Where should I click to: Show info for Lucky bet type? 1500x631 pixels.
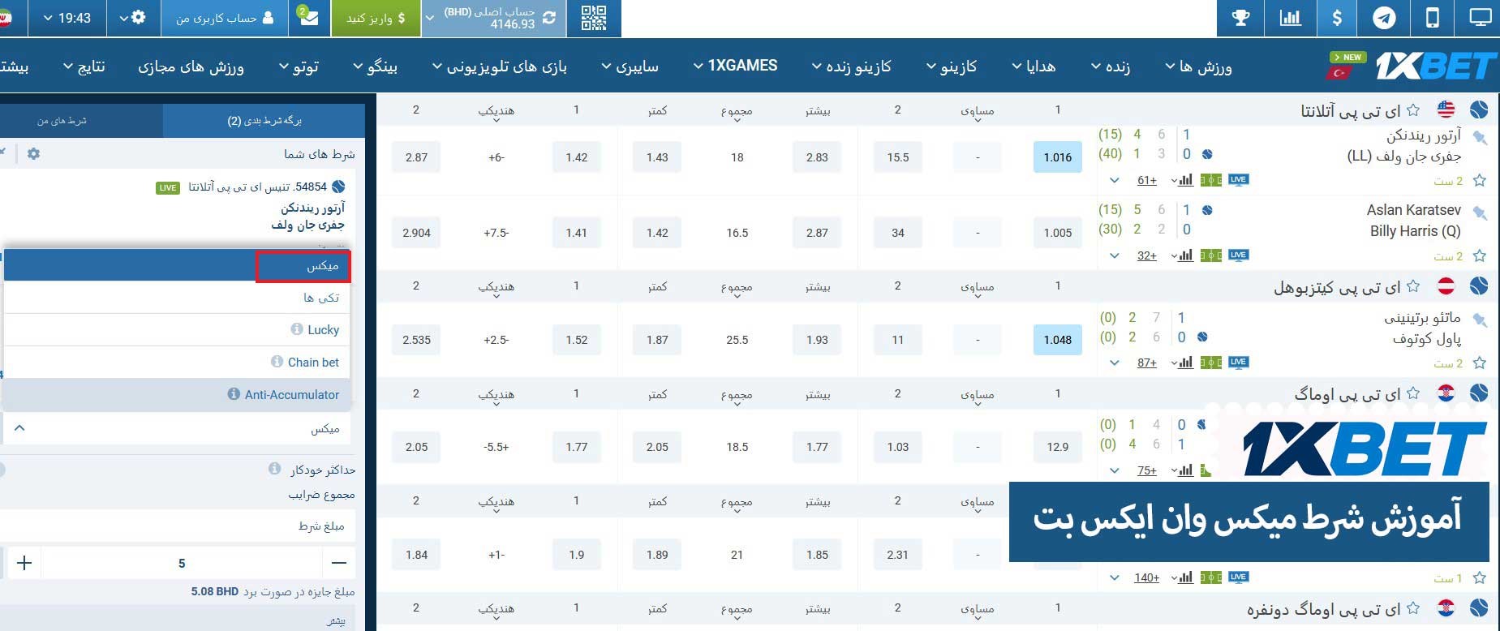297,329
